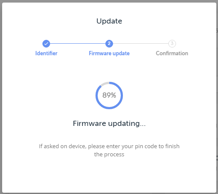Click the 89% progress text

pos(109,95)
